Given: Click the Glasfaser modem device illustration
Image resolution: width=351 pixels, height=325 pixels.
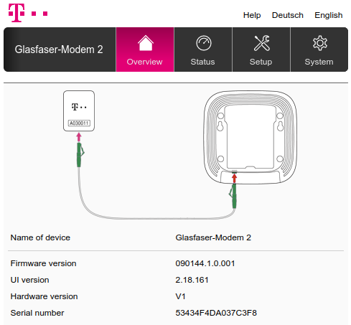Looking at the screenshot, I should [x=251, y=137].
